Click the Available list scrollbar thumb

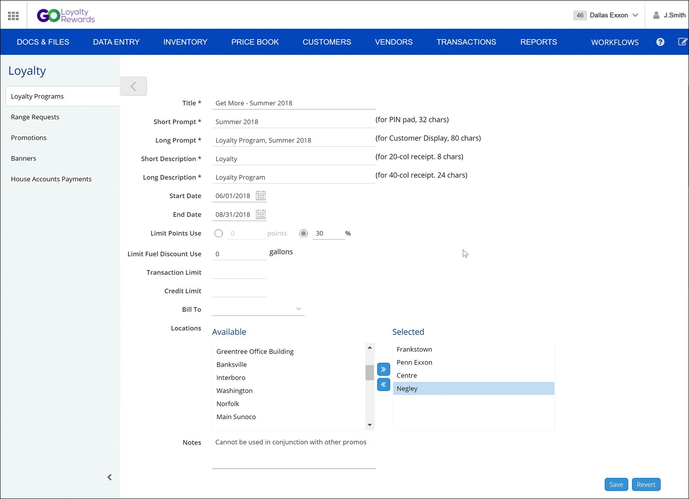click(370, 373)
